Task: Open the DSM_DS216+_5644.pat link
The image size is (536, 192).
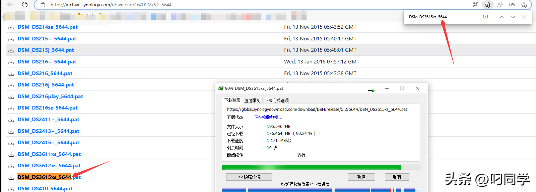Action: pos(47,62)
